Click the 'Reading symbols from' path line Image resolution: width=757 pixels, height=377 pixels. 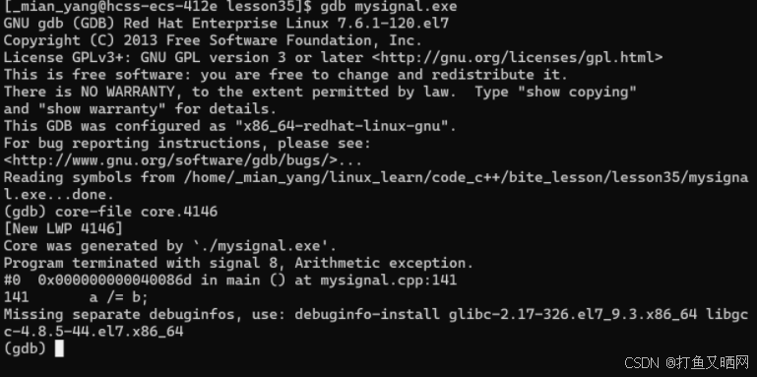tap(376, 186)
